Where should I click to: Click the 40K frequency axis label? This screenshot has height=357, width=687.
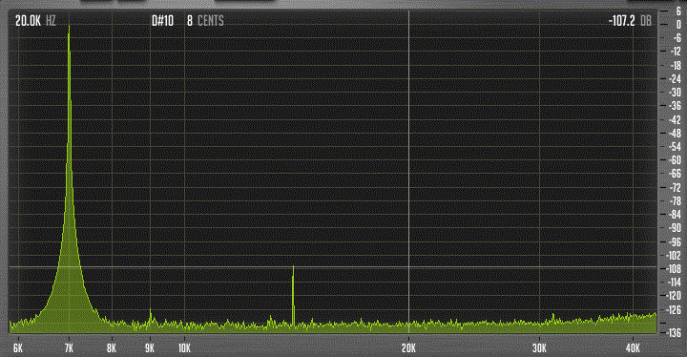pos(633,348)
